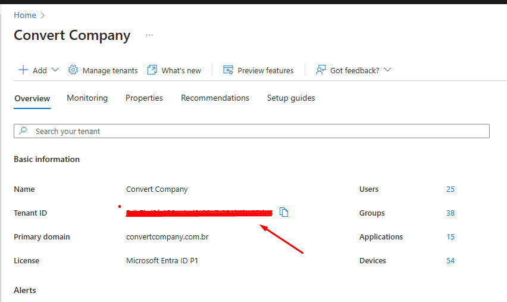Click the Manage tenants button label
The height and width of the screenshot is (302, 507).
click(x=110, y=70)
